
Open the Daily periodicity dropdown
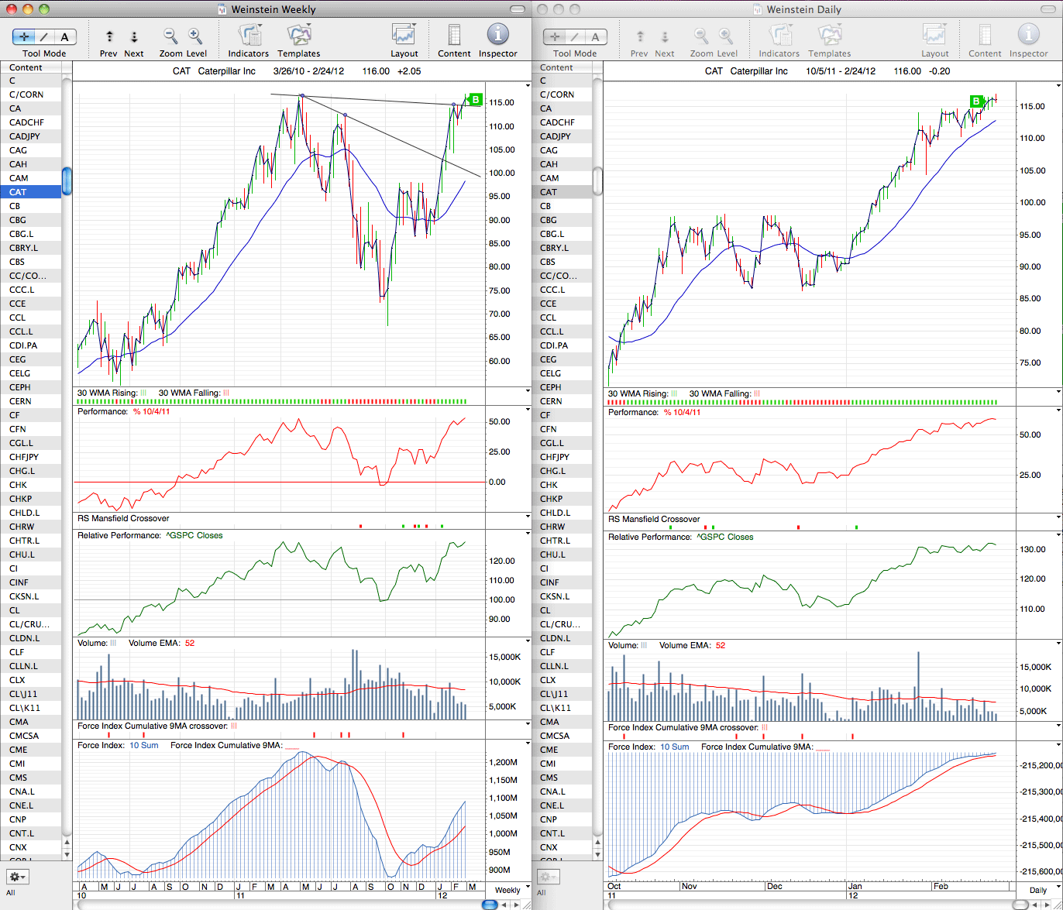coord(1039,891)
